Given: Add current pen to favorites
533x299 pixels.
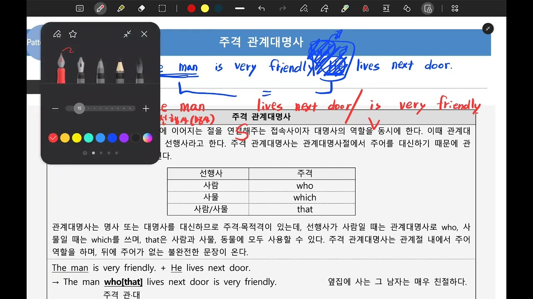Looking at the screenshot, I should pyautogui.click(x=57, y=34).
